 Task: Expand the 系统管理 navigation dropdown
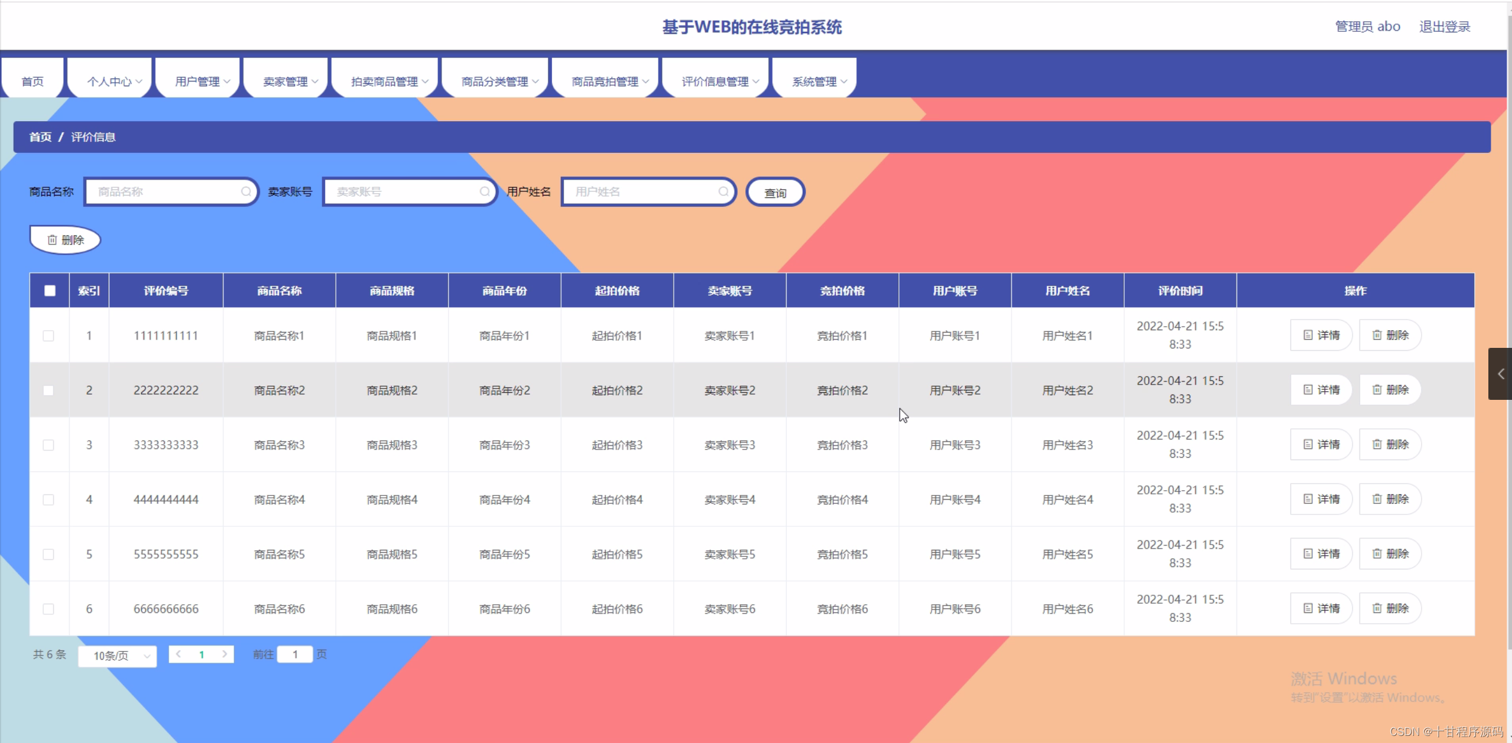pos(819,82)
